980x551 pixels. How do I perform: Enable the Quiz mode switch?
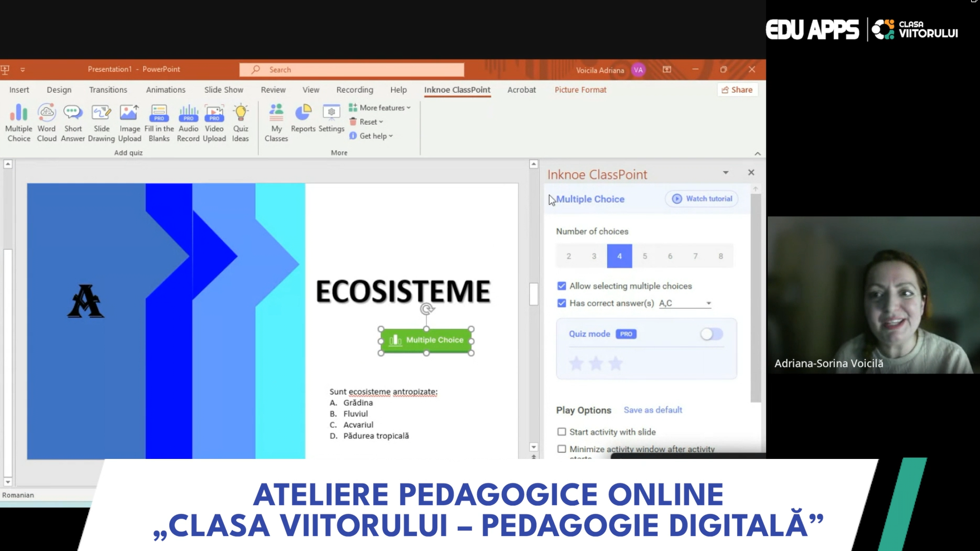(712, 334)
